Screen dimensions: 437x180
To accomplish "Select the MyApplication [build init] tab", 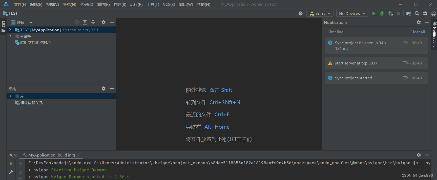I will tap(52, 155).
